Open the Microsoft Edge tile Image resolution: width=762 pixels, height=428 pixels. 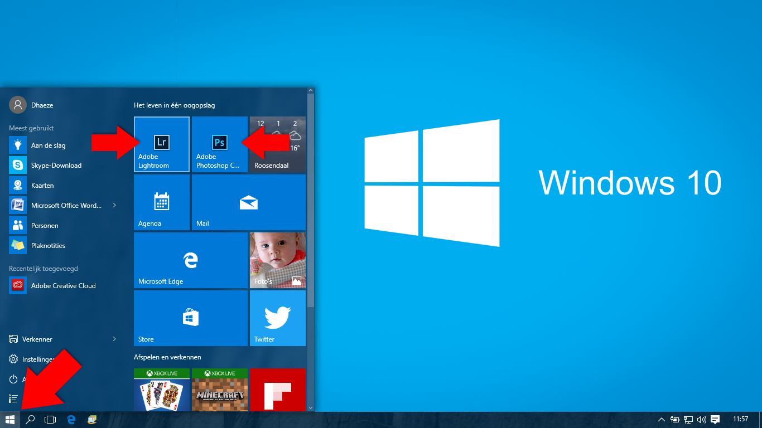pos(190,260)
